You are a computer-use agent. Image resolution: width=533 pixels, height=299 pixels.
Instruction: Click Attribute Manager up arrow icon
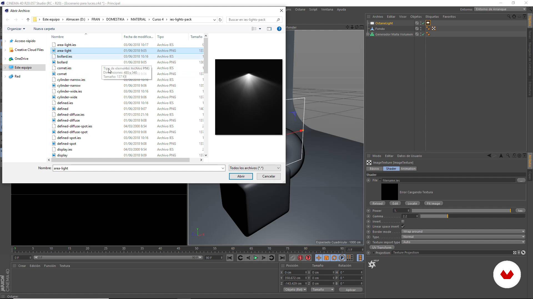pos(501,156)
